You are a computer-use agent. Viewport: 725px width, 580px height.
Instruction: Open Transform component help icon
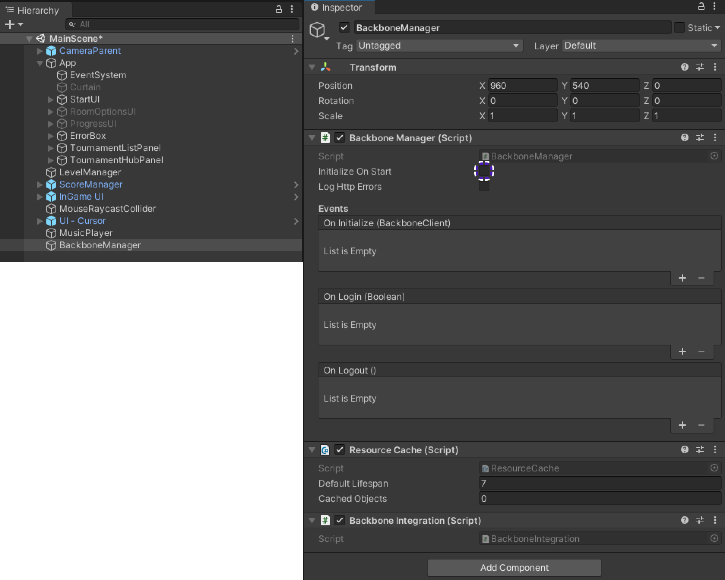click(x=684, y=67)
